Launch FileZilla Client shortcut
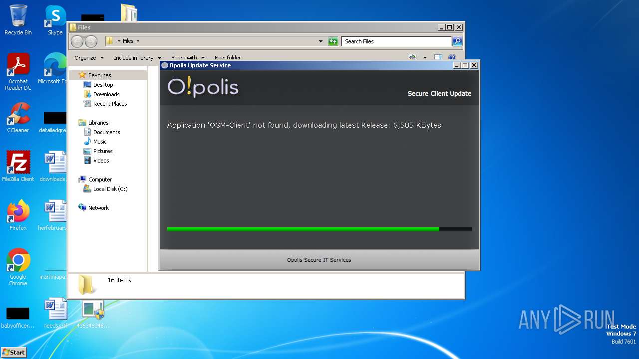The image size is (639, 359). 18,166
